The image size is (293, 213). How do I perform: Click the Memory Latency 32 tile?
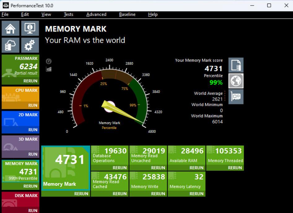[x=187, y=181]
